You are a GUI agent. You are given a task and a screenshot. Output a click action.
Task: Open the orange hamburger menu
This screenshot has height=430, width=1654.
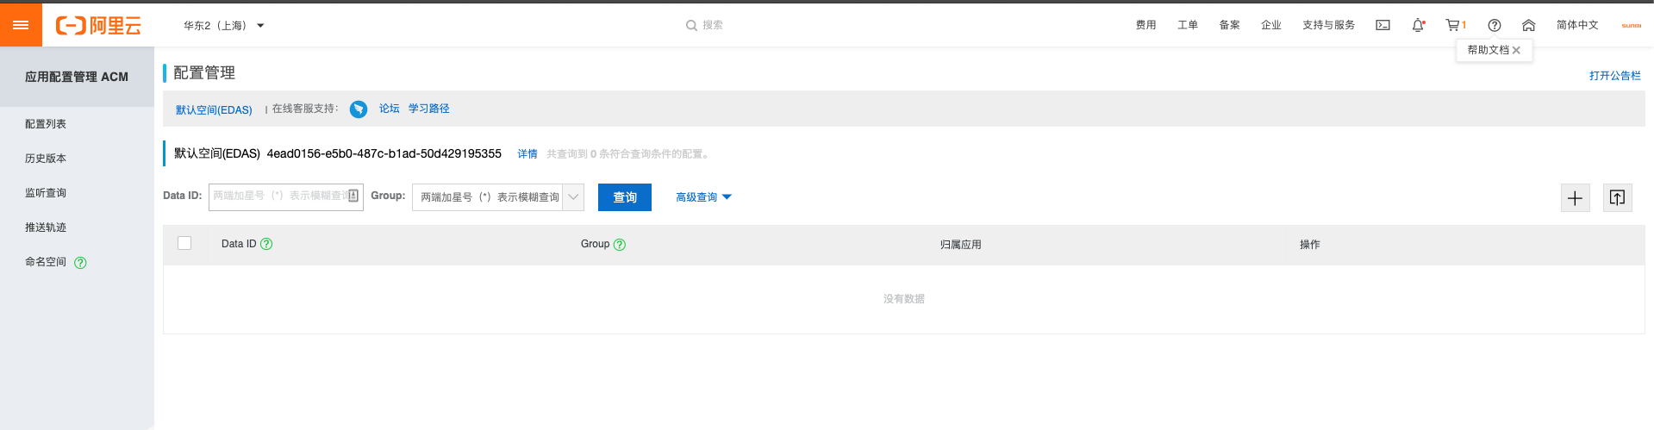click(21, 25)
